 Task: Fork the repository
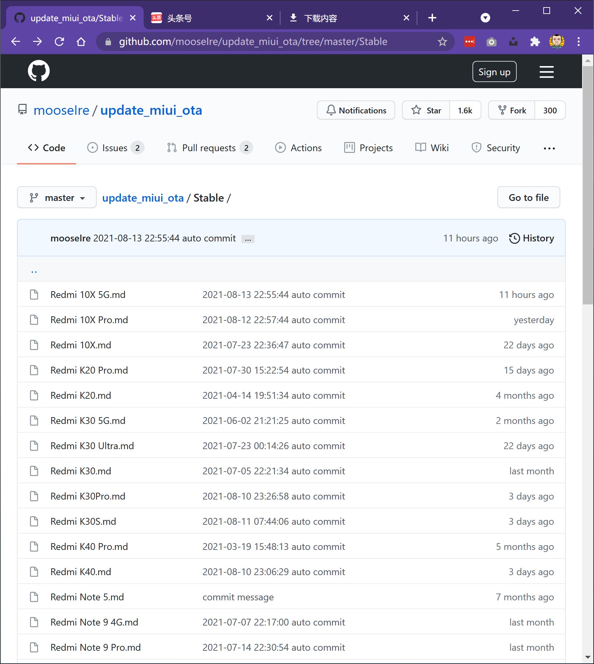tap(511, 110)
